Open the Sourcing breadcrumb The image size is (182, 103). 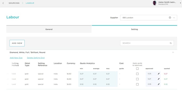(x=14, y=3)
